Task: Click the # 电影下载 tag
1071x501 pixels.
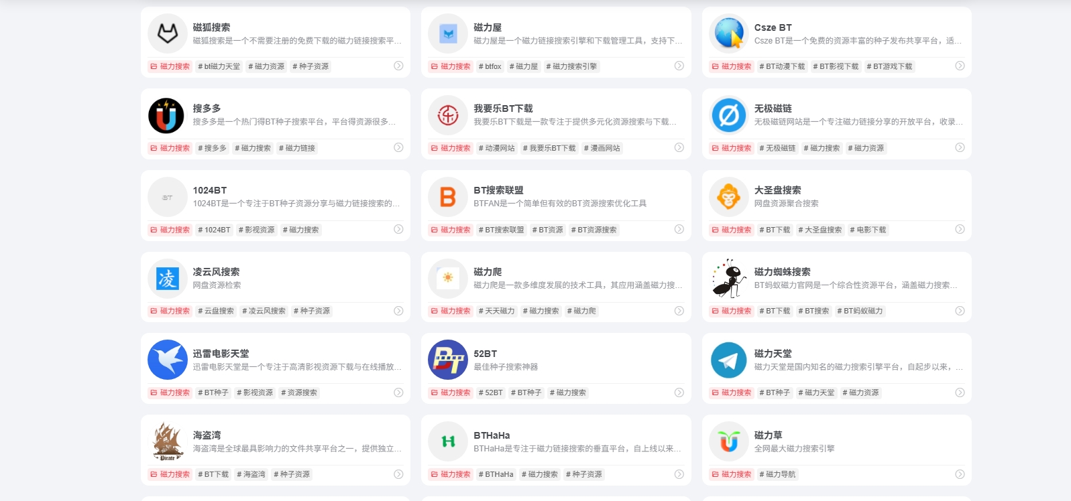Action: click(x=868, y=230)
